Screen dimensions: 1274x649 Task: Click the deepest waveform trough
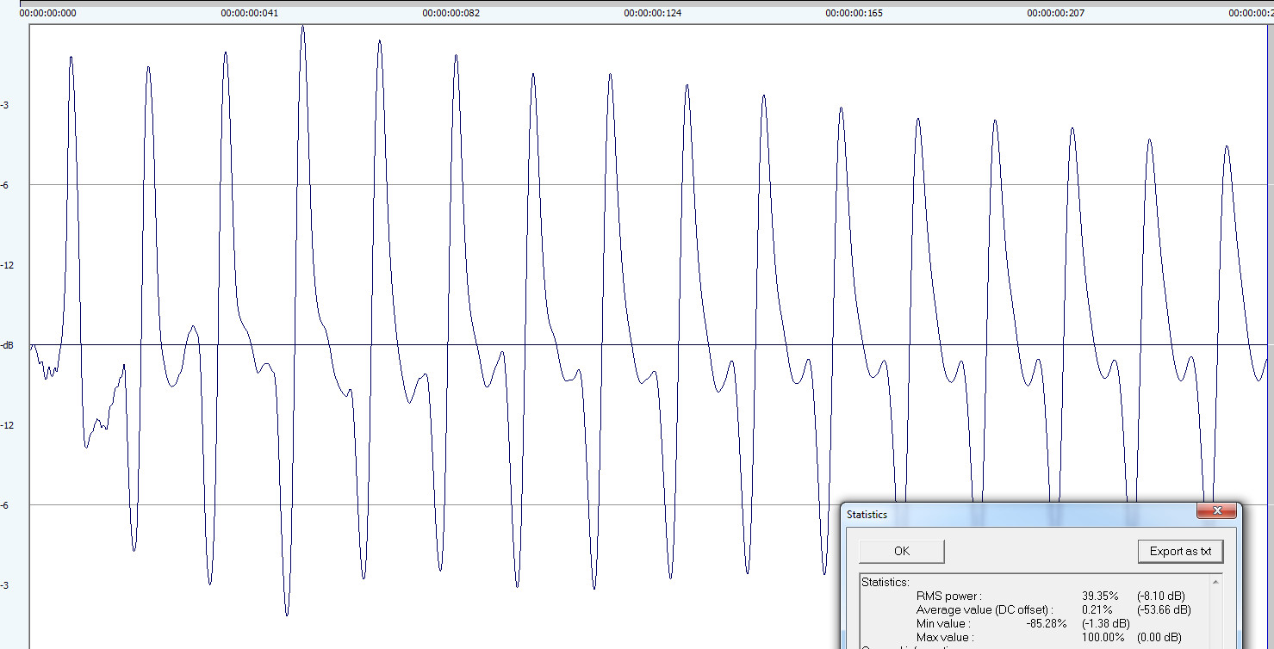click(x=287, y=614)
